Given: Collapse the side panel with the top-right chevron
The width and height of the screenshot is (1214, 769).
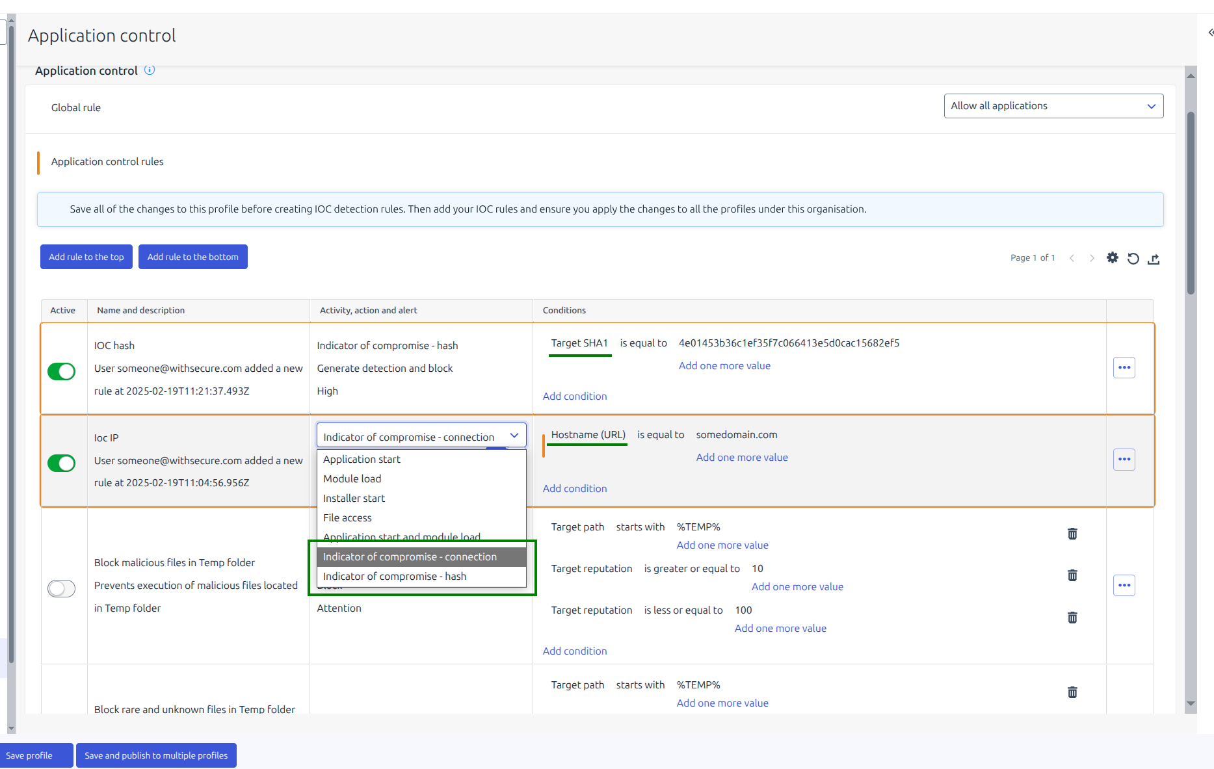Looking at the screenshot, I should pyautogui.click(x=1210, y=33).
